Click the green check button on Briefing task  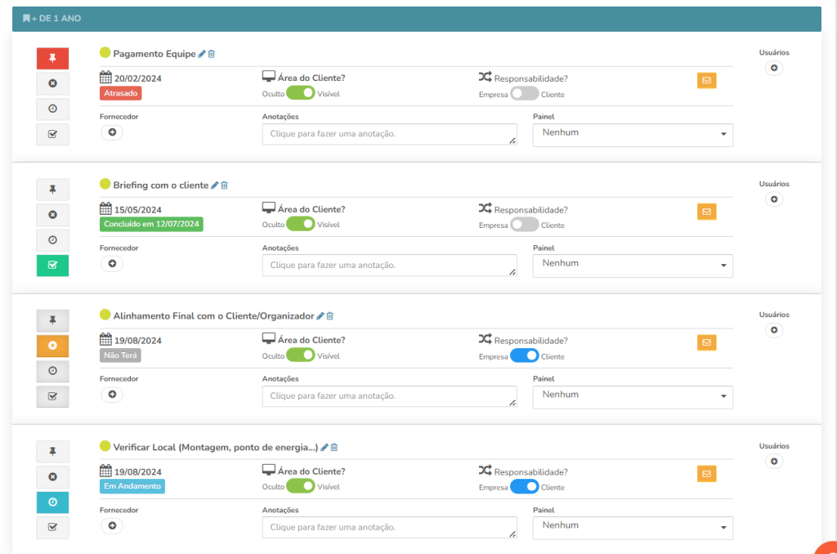coord(52,266)
